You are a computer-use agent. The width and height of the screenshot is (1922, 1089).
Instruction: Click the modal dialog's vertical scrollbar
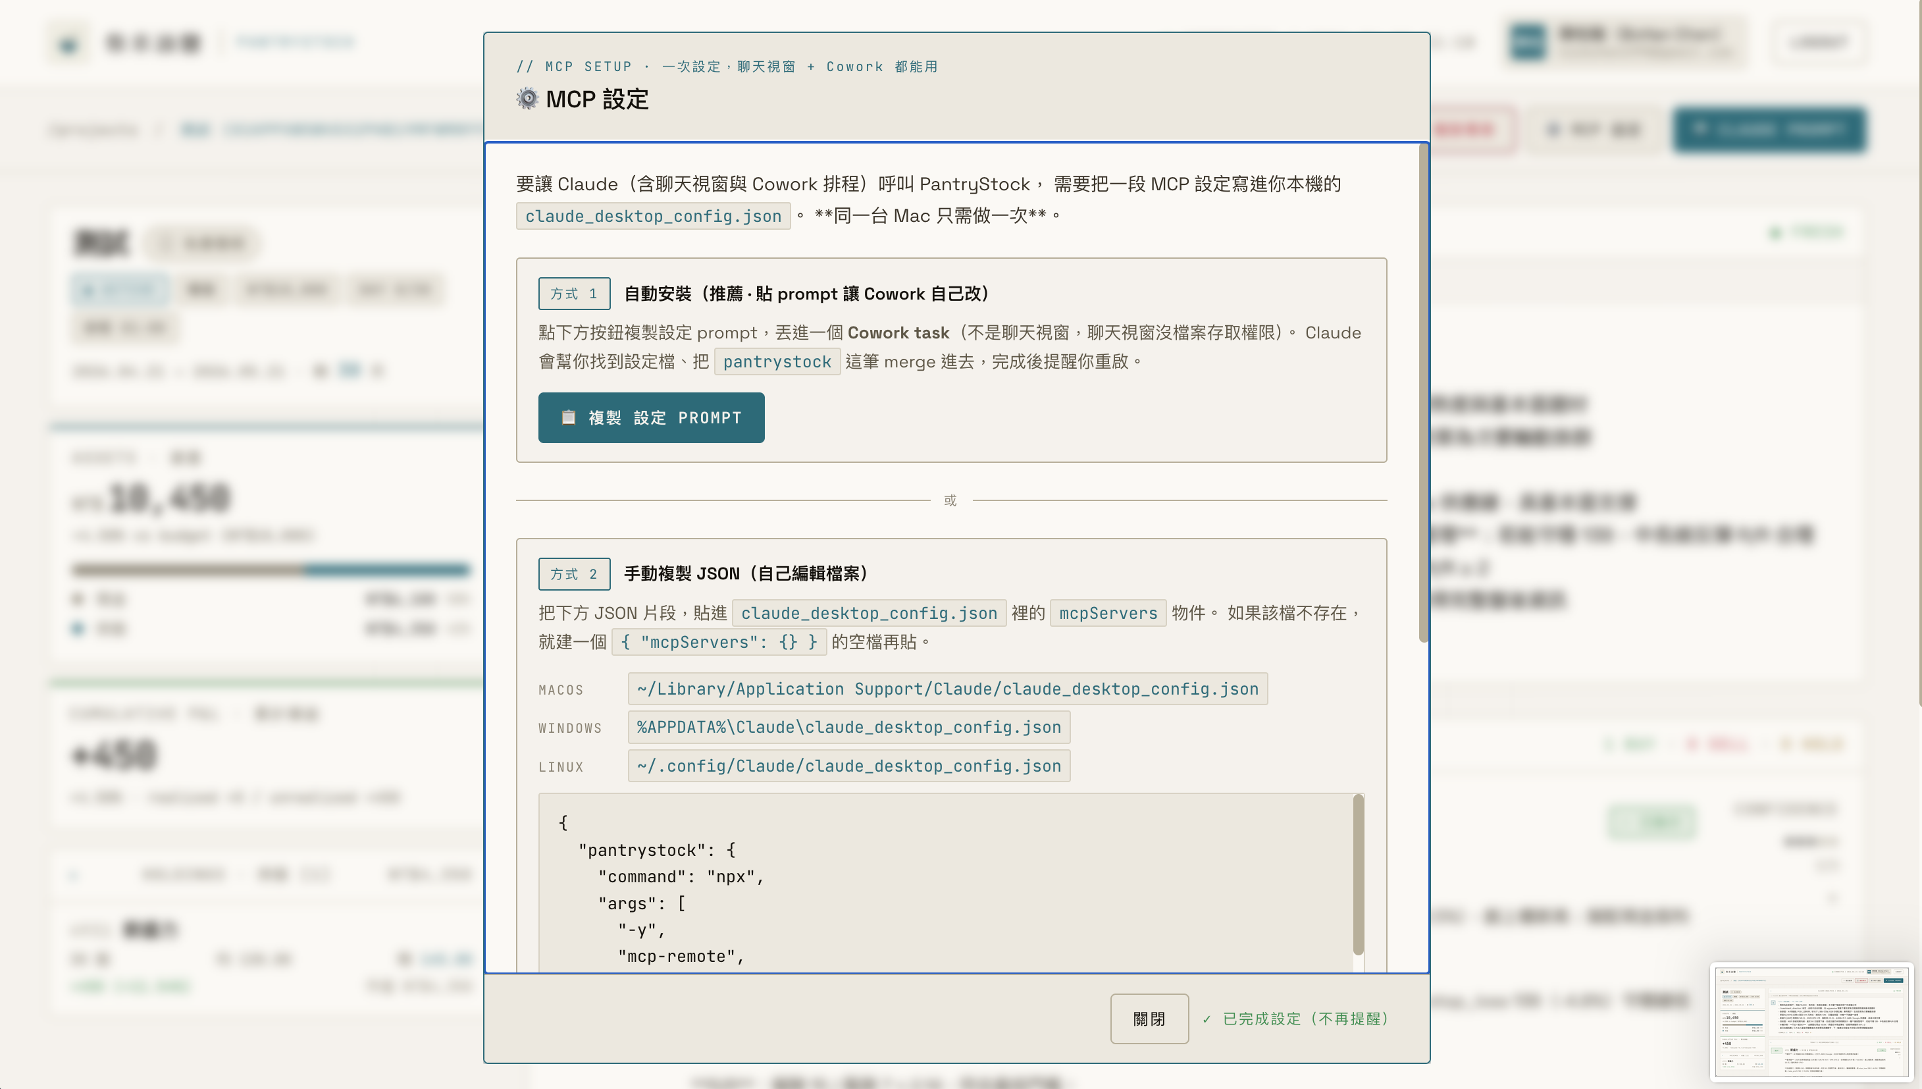(x=1422, y=392)
